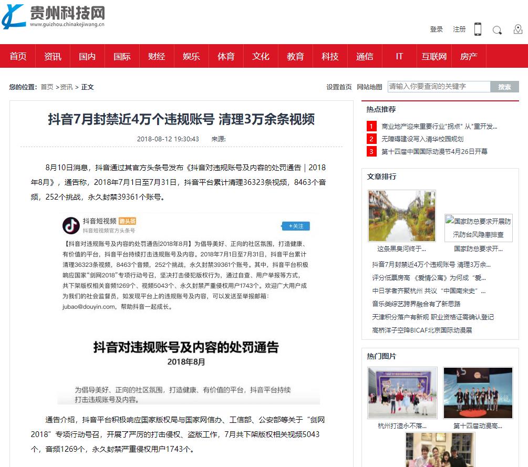Click the +关注 follow button

pyautogui.click(x=296, y=226)
